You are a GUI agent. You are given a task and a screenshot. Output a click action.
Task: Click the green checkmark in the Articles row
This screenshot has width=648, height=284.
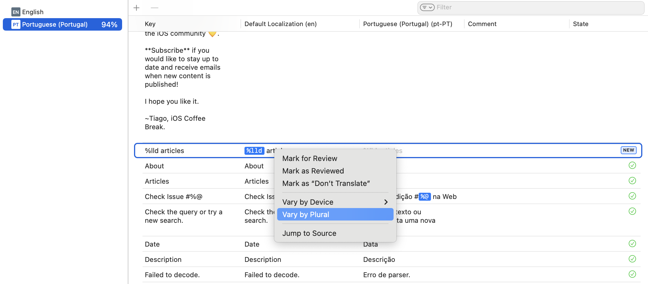pyautogui.click(x=632, y=181)
